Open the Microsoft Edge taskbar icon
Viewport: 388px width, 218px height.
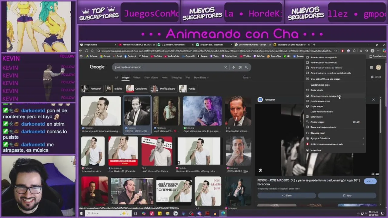click(x=223, y=213)
